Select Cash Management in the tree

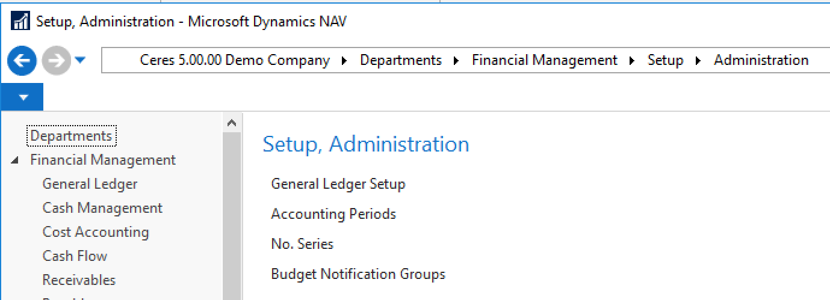point(102,208)
